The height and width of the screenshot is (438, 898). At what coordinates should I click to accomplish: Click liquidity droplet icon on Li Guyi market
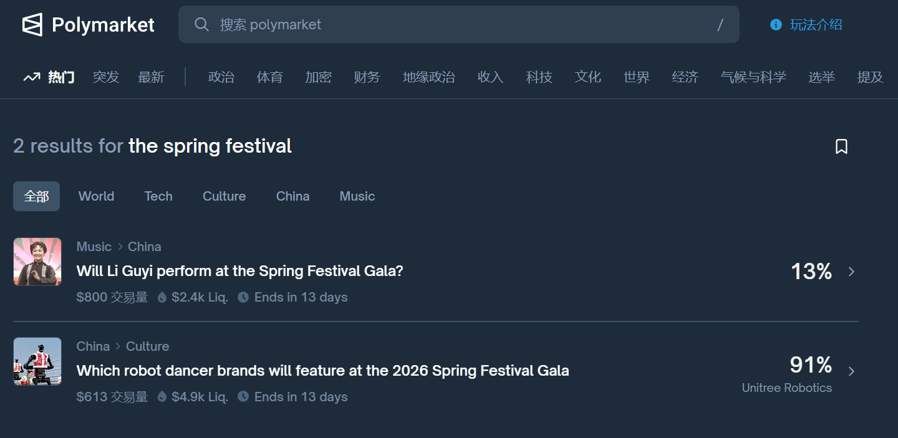162,298
